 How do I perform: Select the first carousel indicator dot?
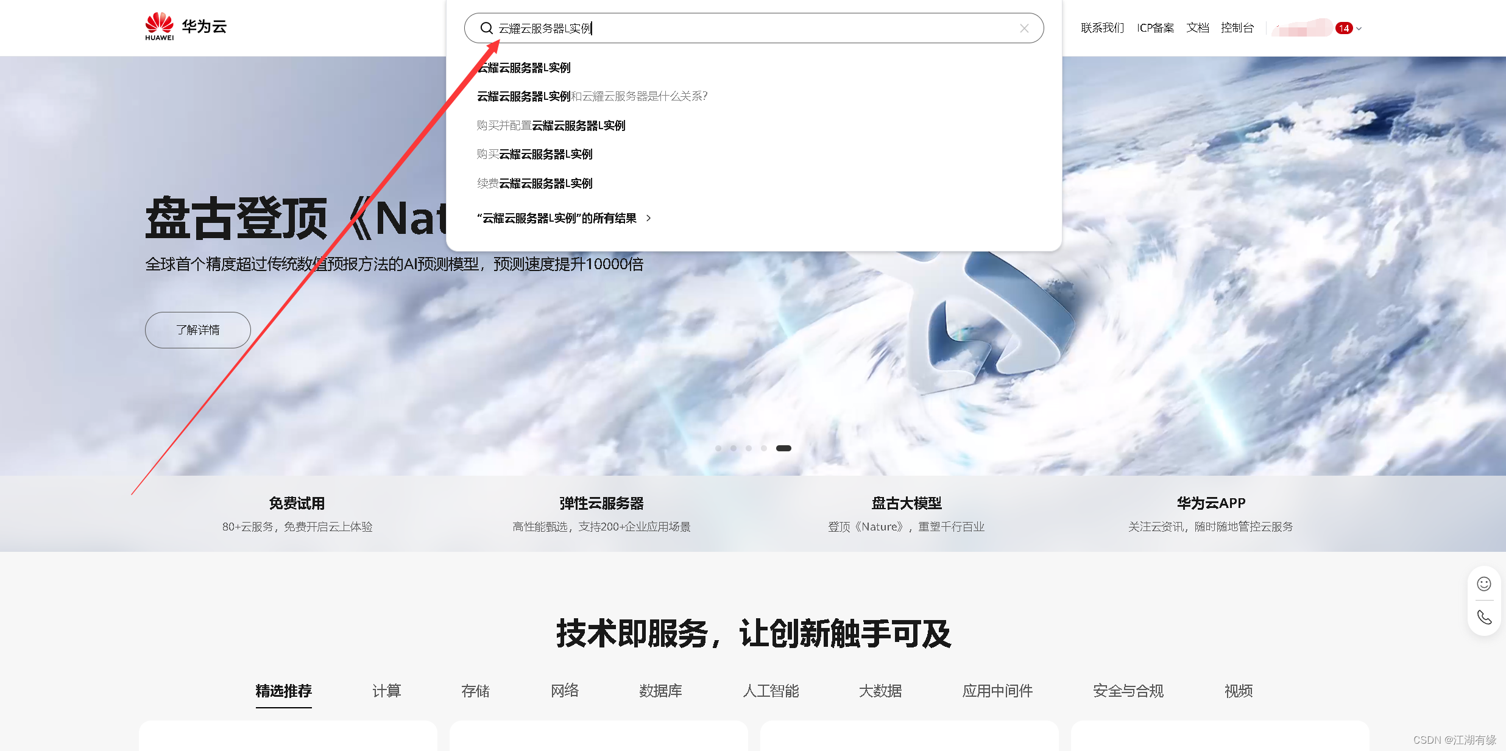click(718, 448)
